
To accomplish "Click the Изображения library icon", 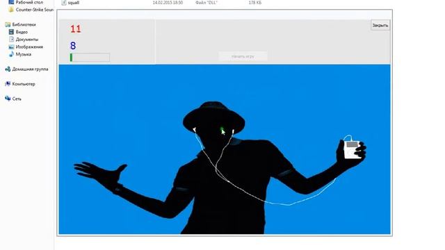I will pyautogui.click(x=11, y=47).
